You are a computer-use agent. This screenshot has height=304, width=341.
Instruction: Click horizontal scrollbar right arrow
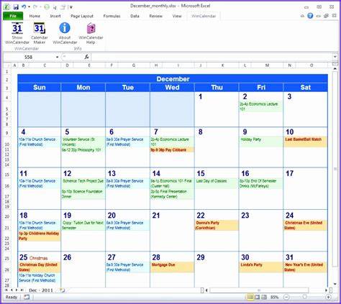326,290
